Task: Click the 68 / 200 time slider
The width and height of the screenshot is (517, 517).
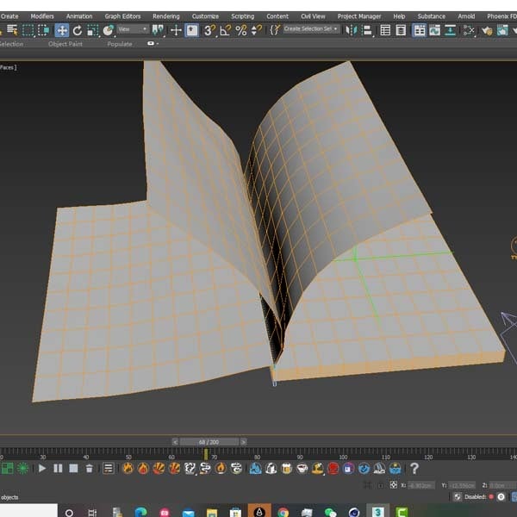Action: click(209, 442)
